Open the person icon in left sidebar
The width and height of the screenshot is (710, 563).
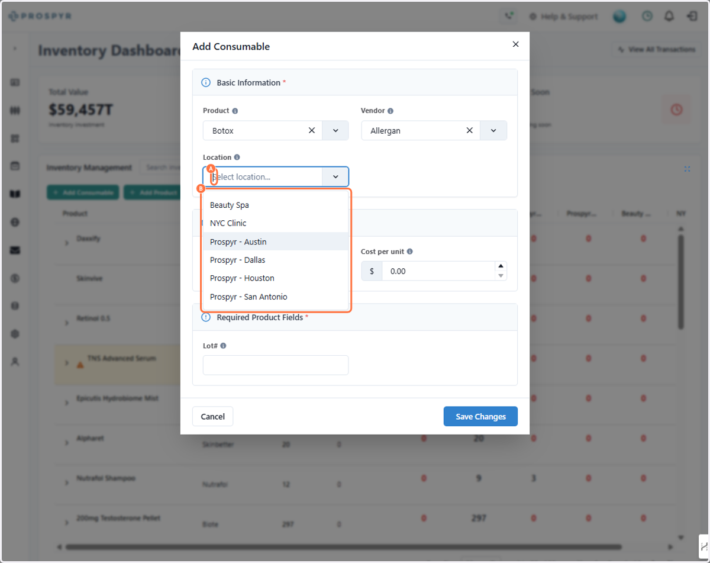tap(15, 362)
